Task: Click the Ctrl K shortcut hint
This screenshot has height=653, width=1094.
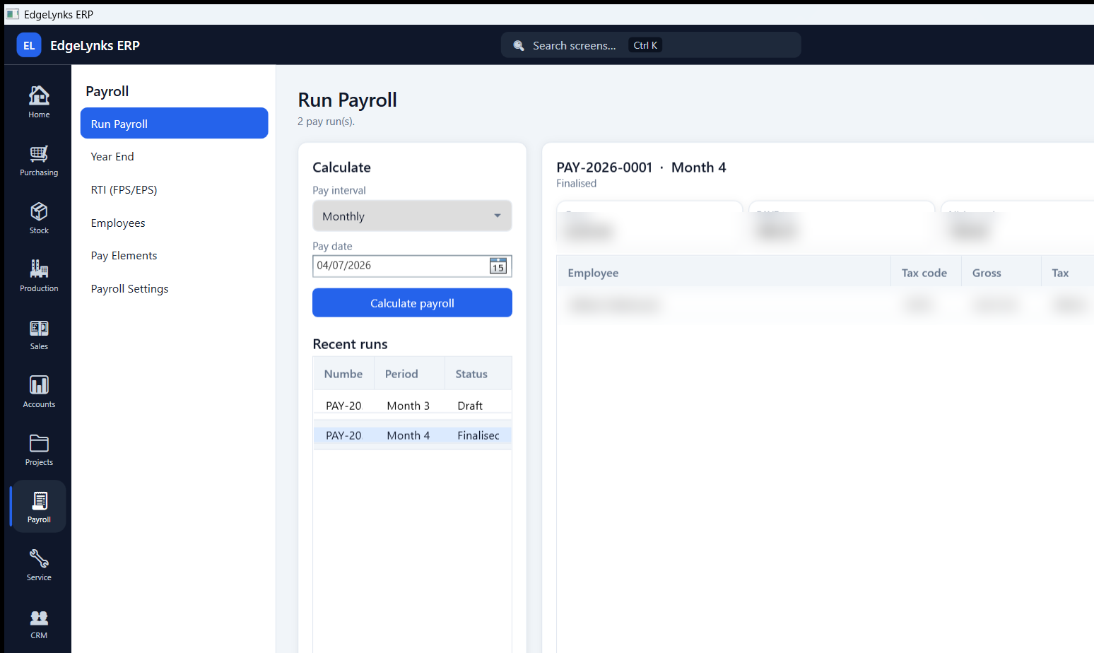Action: (645, 45)
